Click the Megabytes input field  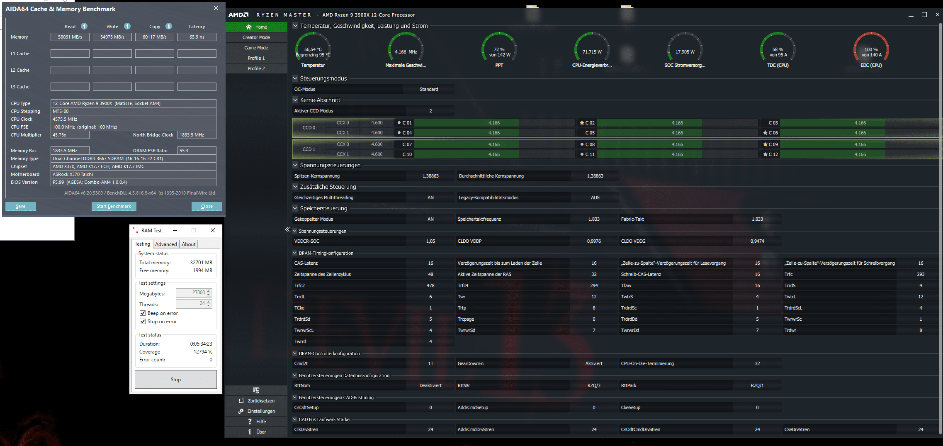point(191,293)
